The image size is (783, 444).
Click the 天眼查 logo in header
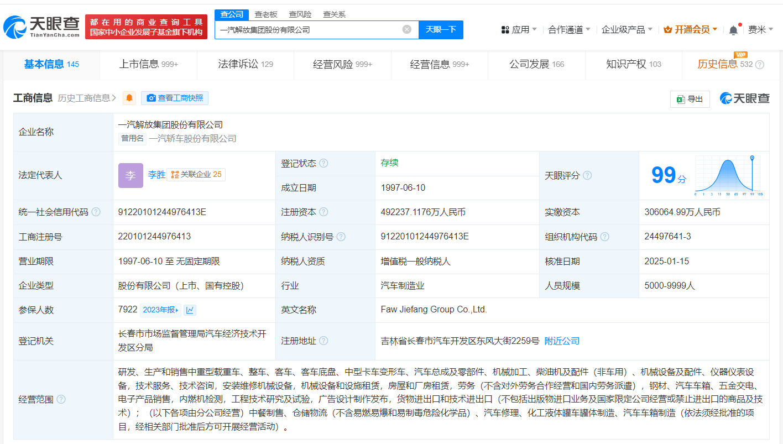tap(41, 25)
